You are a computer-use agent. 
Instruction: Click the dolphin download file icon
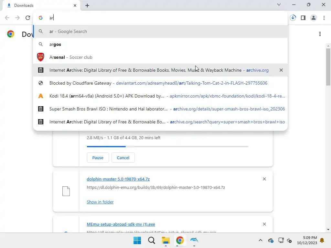click(x=66, y=191)
